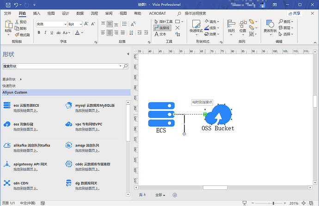Image resolution: width=319 pixels, height=206 pixels.
Task: Open the Line style dropdown
Action: click(212, 28)
